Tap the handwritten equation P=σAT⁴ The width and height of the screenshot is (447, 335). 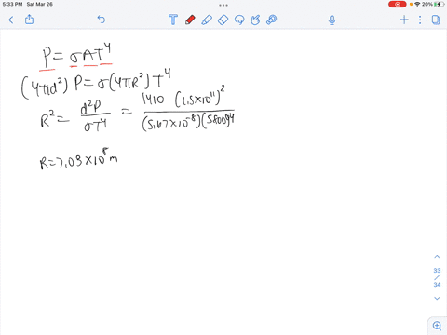click(x=76, y=56)
